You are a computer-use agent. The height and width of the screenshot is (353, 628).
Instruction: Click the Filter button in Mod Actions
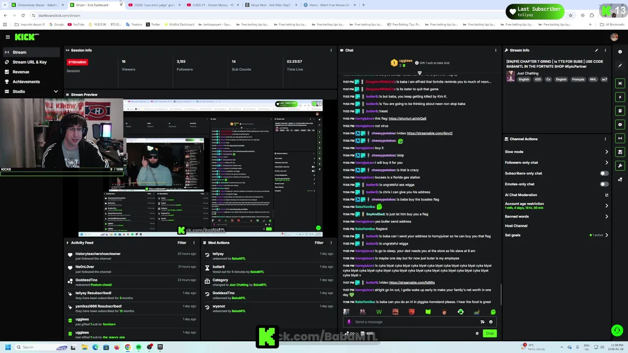tap(319, 243)
